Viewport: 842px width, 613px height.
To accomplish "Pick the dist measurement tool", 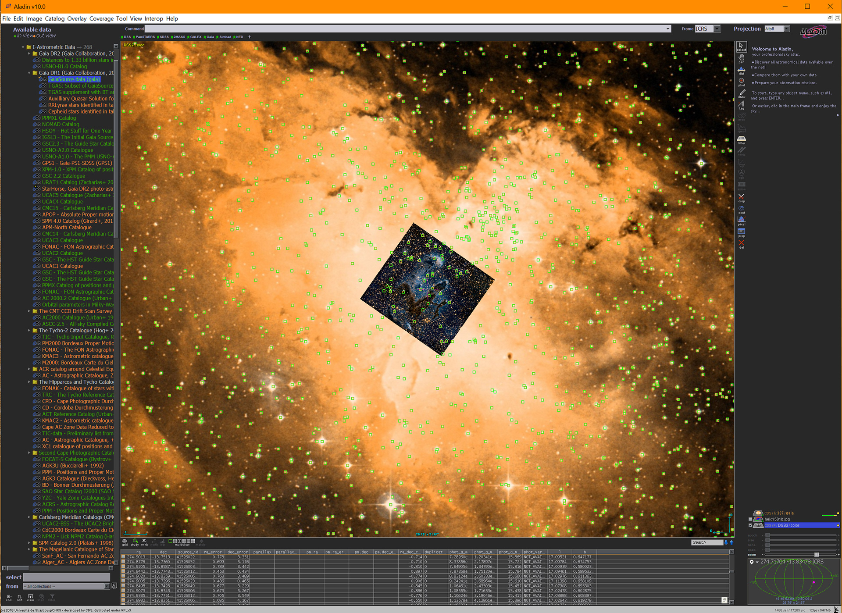I will [x=741, y=71].
